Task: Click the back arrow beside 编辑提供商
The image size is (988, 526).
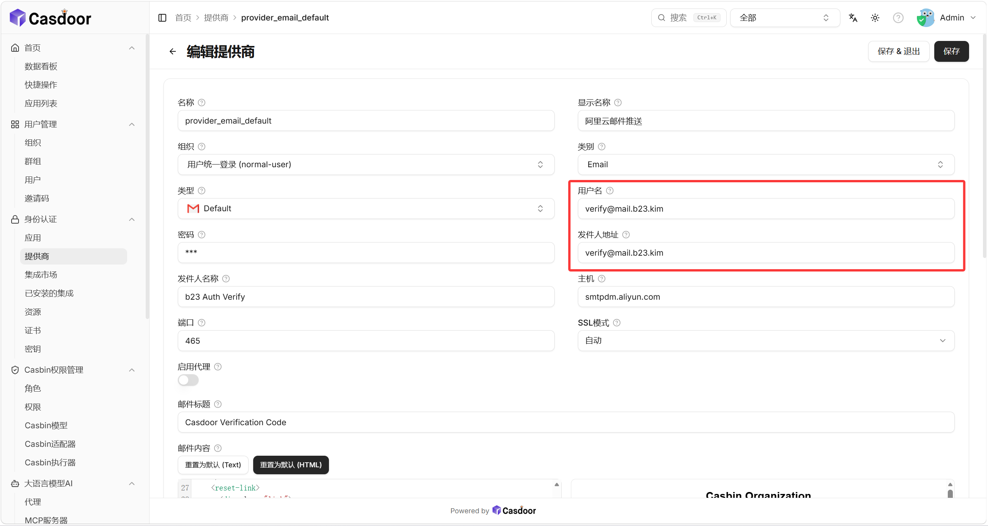Action: click(173, 51)
